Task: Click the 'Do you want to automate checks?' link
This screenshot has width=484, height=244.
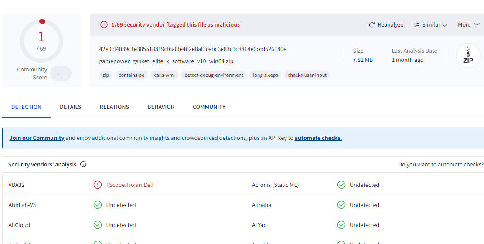Action: tap(440, 165)
